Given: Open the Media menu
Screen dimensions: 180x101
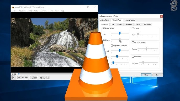Looking at the screenshot, I should (14, 11).
